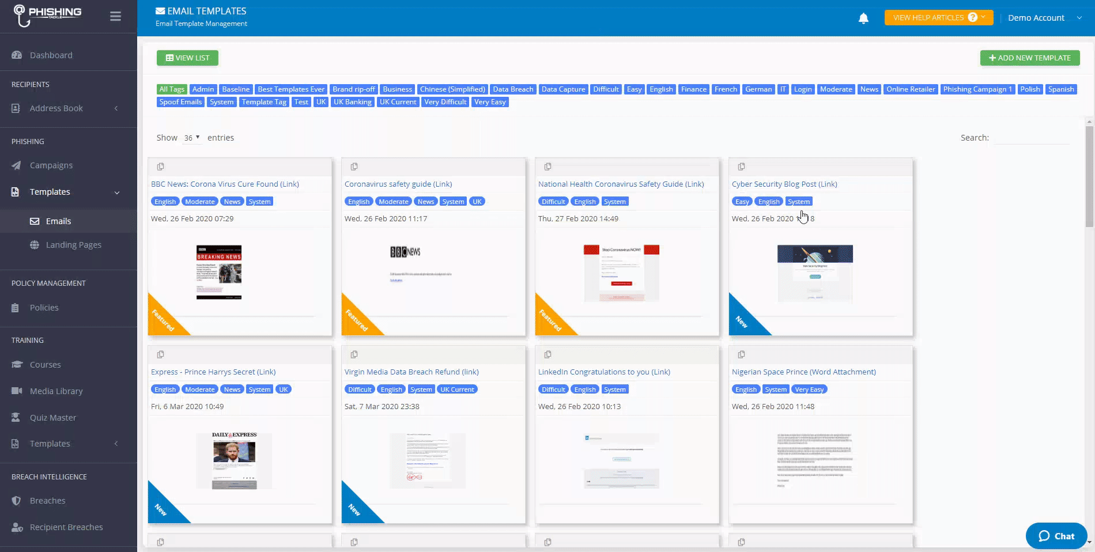
Task: Filter by the UK Banking tag
Action: click(x=352, y=102)
